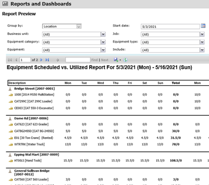The image size is (209, 185).
Task: Click the Find link in toolbar
Action: (x=94, y=60)
